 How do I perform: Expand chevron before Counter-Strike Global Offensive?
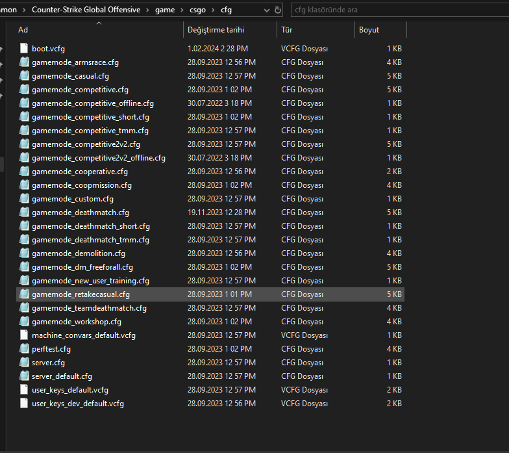(25, 10)
